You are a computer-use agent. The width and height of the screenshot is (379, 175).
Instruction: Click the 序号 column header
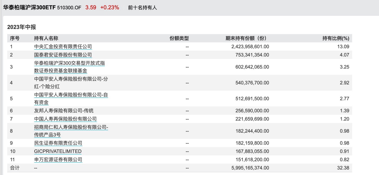pyautogui.click(x=15, y=38)
